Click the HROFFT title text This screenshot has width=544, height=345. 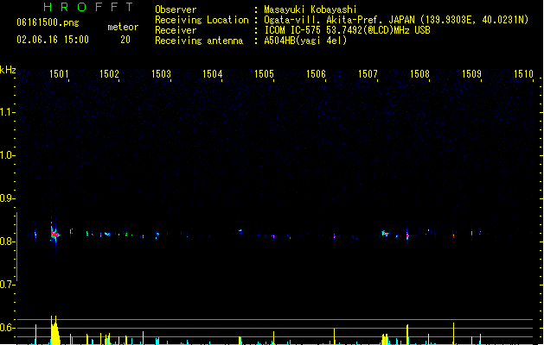pos(89,7)
